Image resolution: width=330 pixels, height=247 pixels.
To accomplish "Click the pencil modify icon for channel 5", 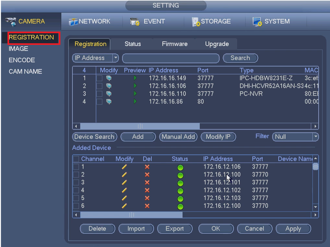I will [x=124, y=198].
